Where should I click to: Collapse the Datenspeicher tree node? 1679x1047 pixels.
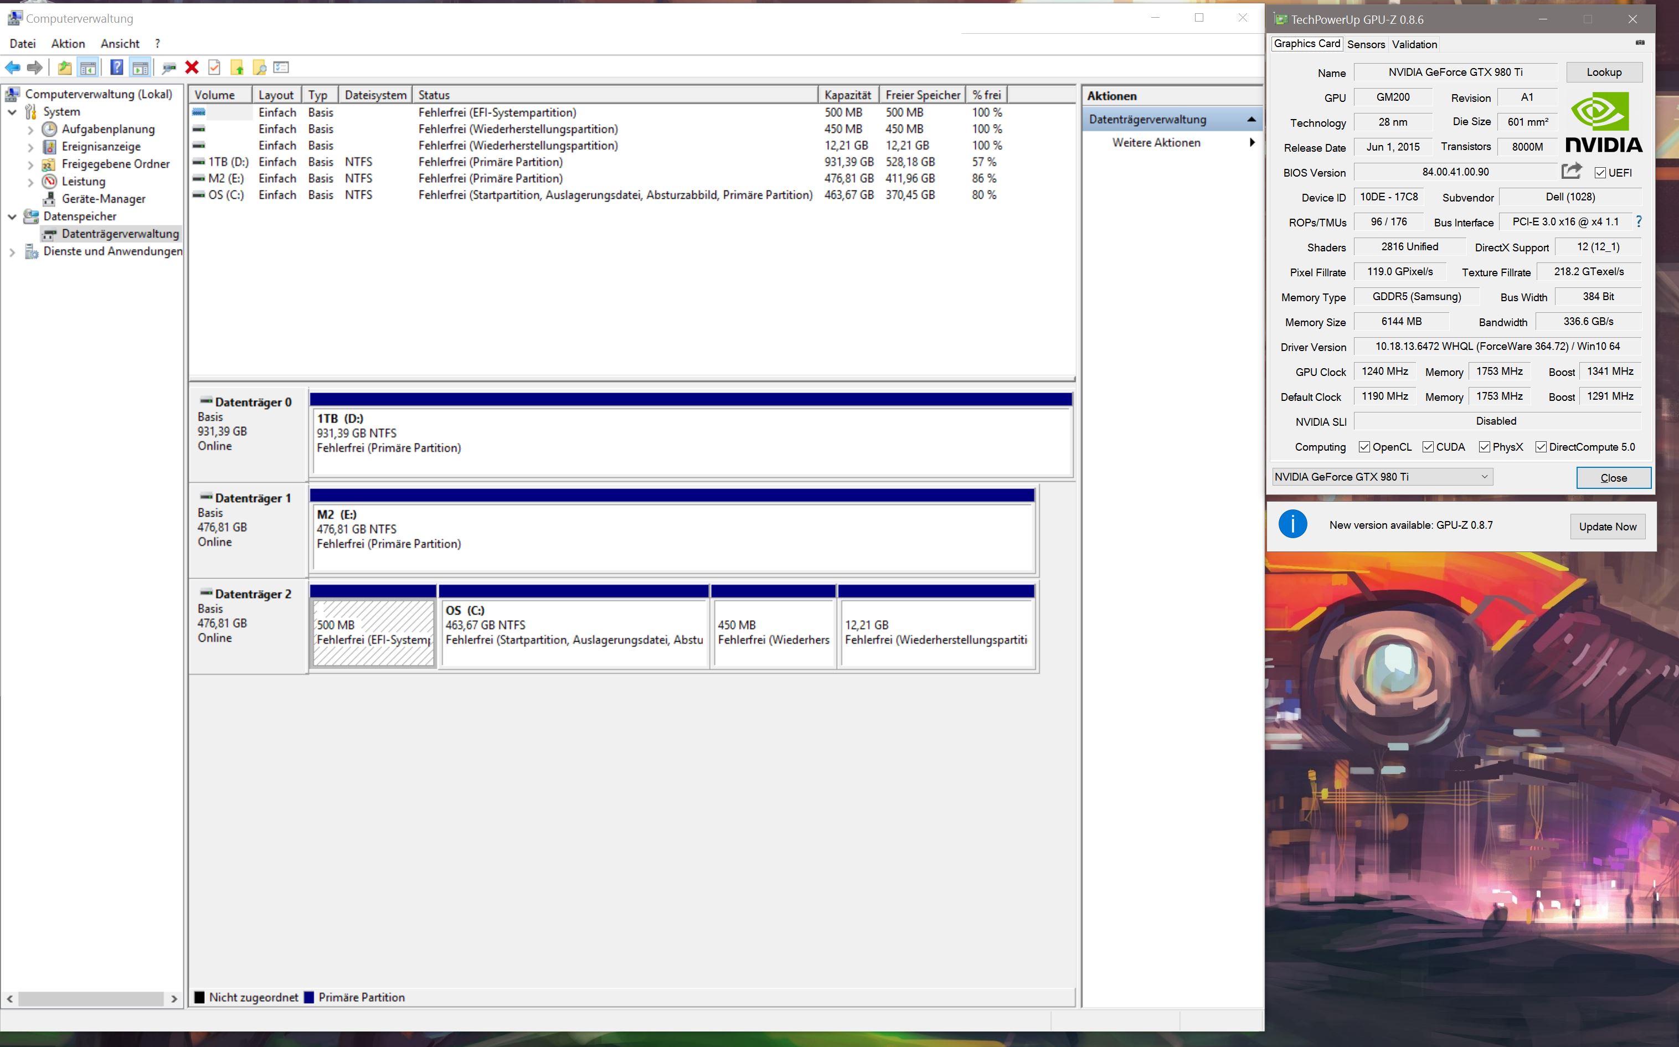pos(12,216)
